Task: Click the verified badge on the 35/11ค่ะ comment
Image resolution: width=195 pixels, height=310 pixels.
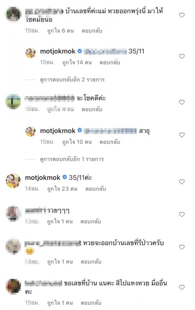Action: pos(65,177)
